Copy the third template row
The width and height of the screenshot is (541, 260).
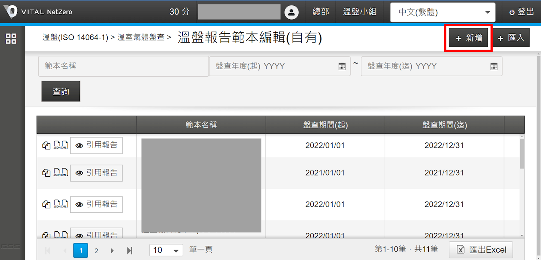[46, 204]
